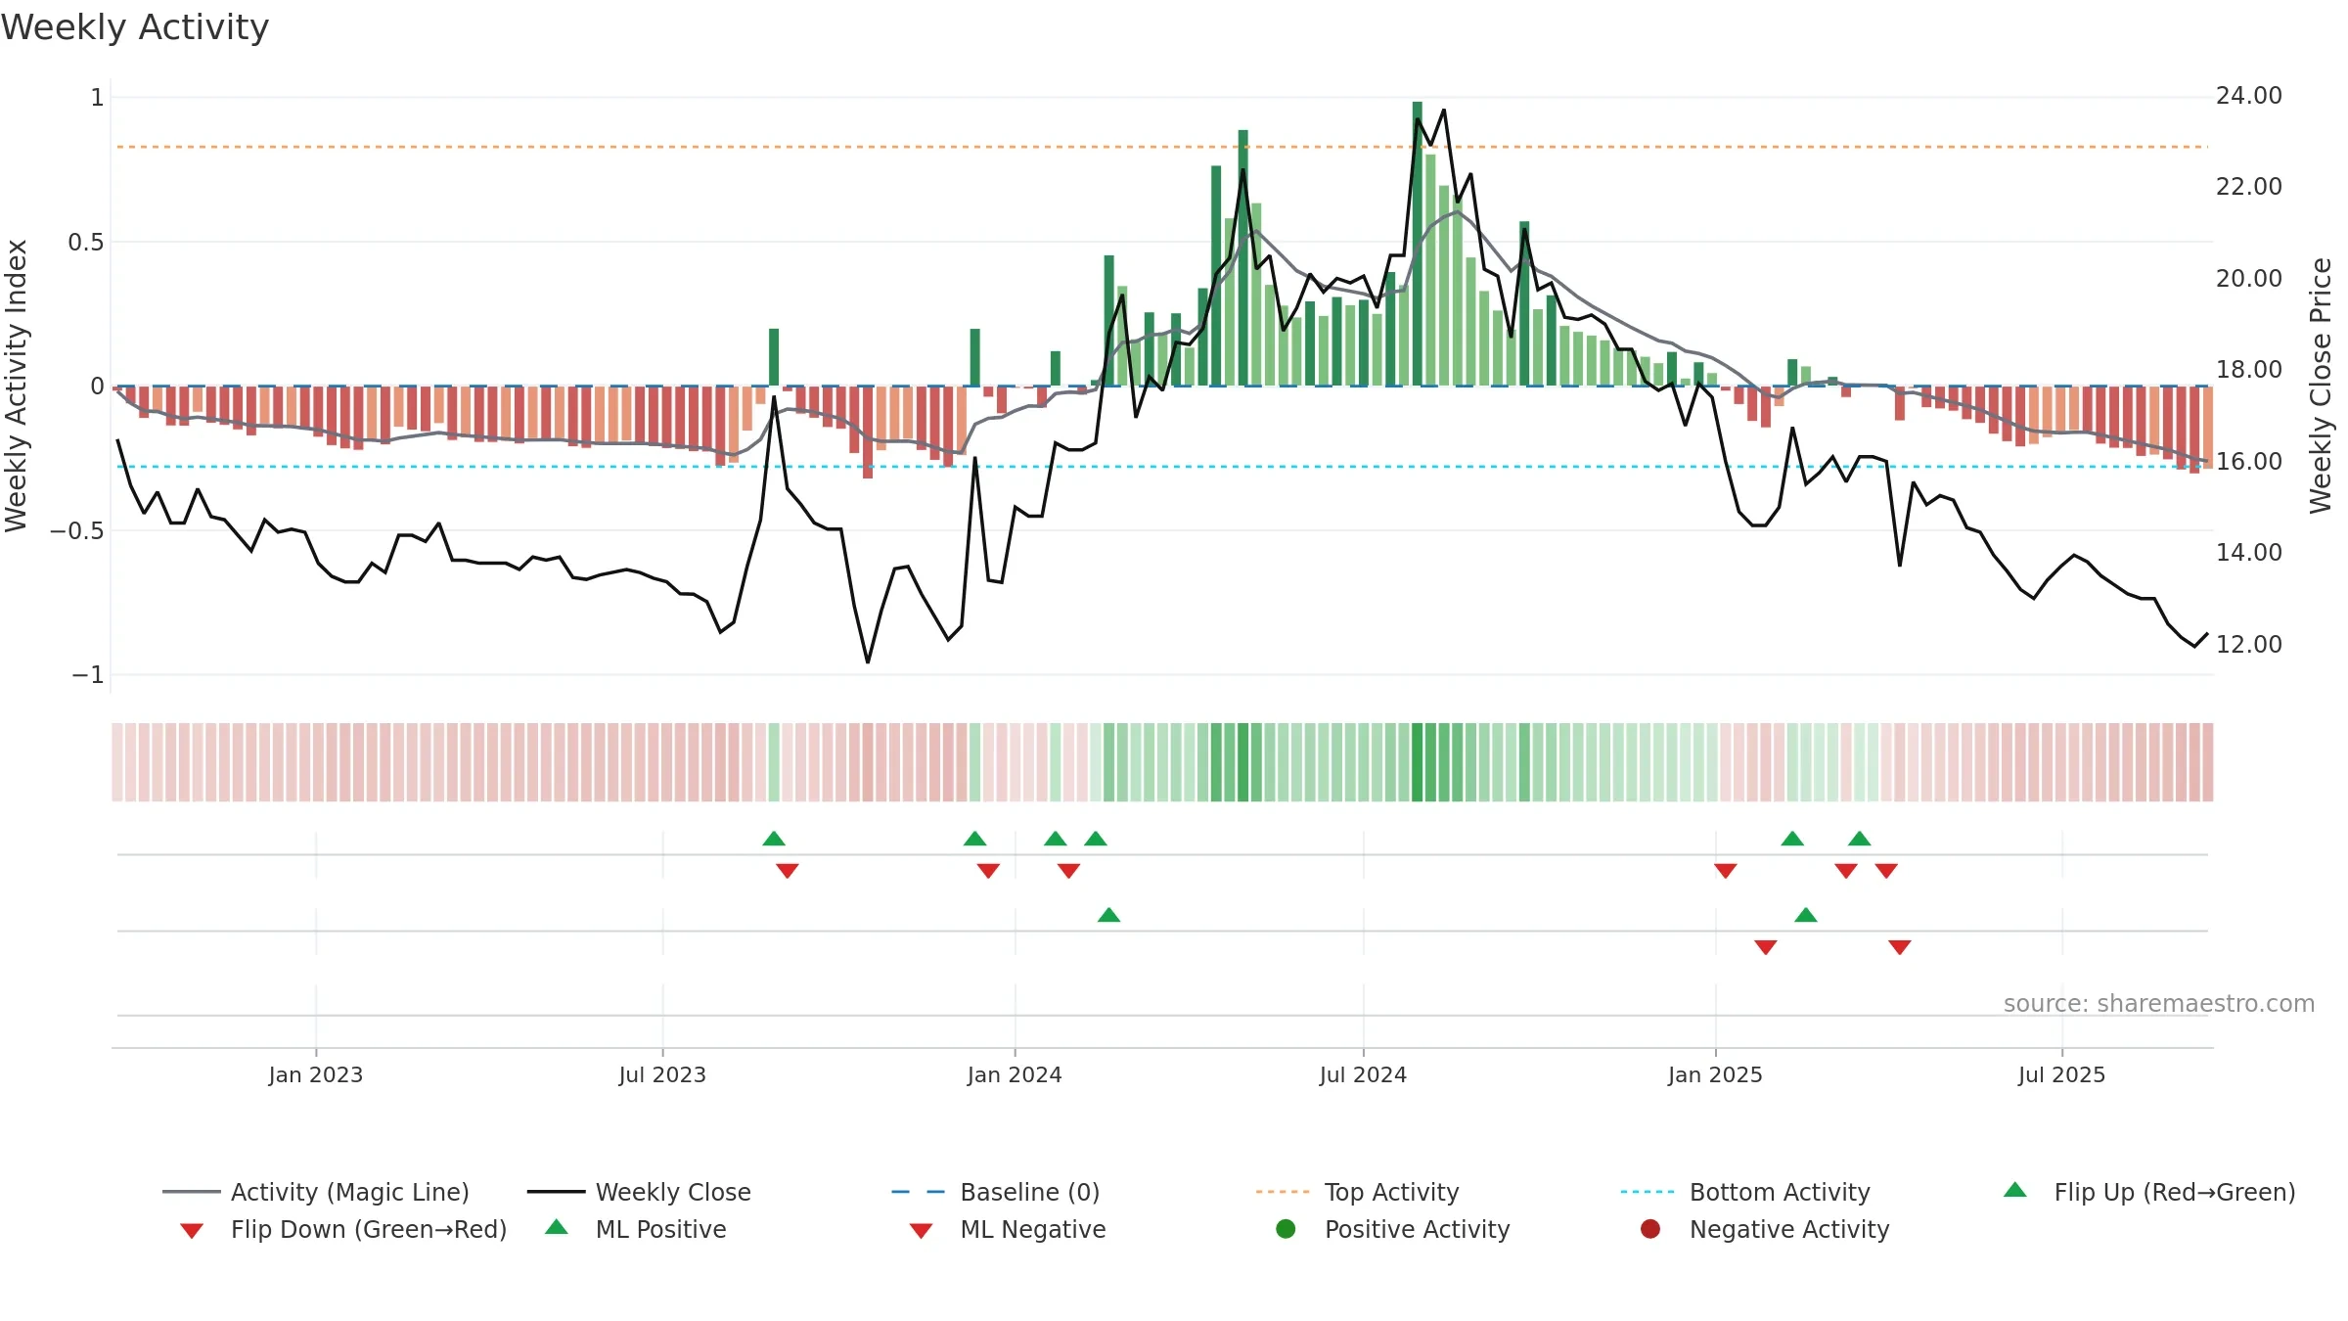The height and width of the screenshot is (1321, 2348).
Task: Click the ML Negative red triangle legend icon
Action: [921, 1231]
